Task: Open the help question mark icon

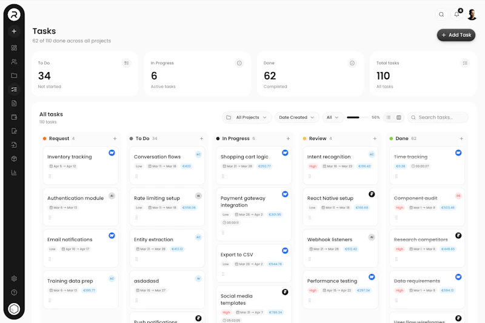Action: [14, 293]
